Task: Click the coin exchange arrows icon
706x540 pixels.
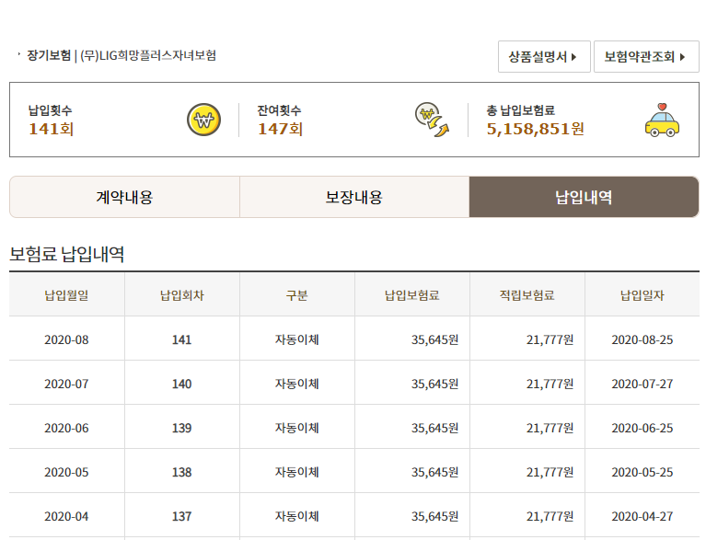Action: pyautogui.click(x=432, y=120)
